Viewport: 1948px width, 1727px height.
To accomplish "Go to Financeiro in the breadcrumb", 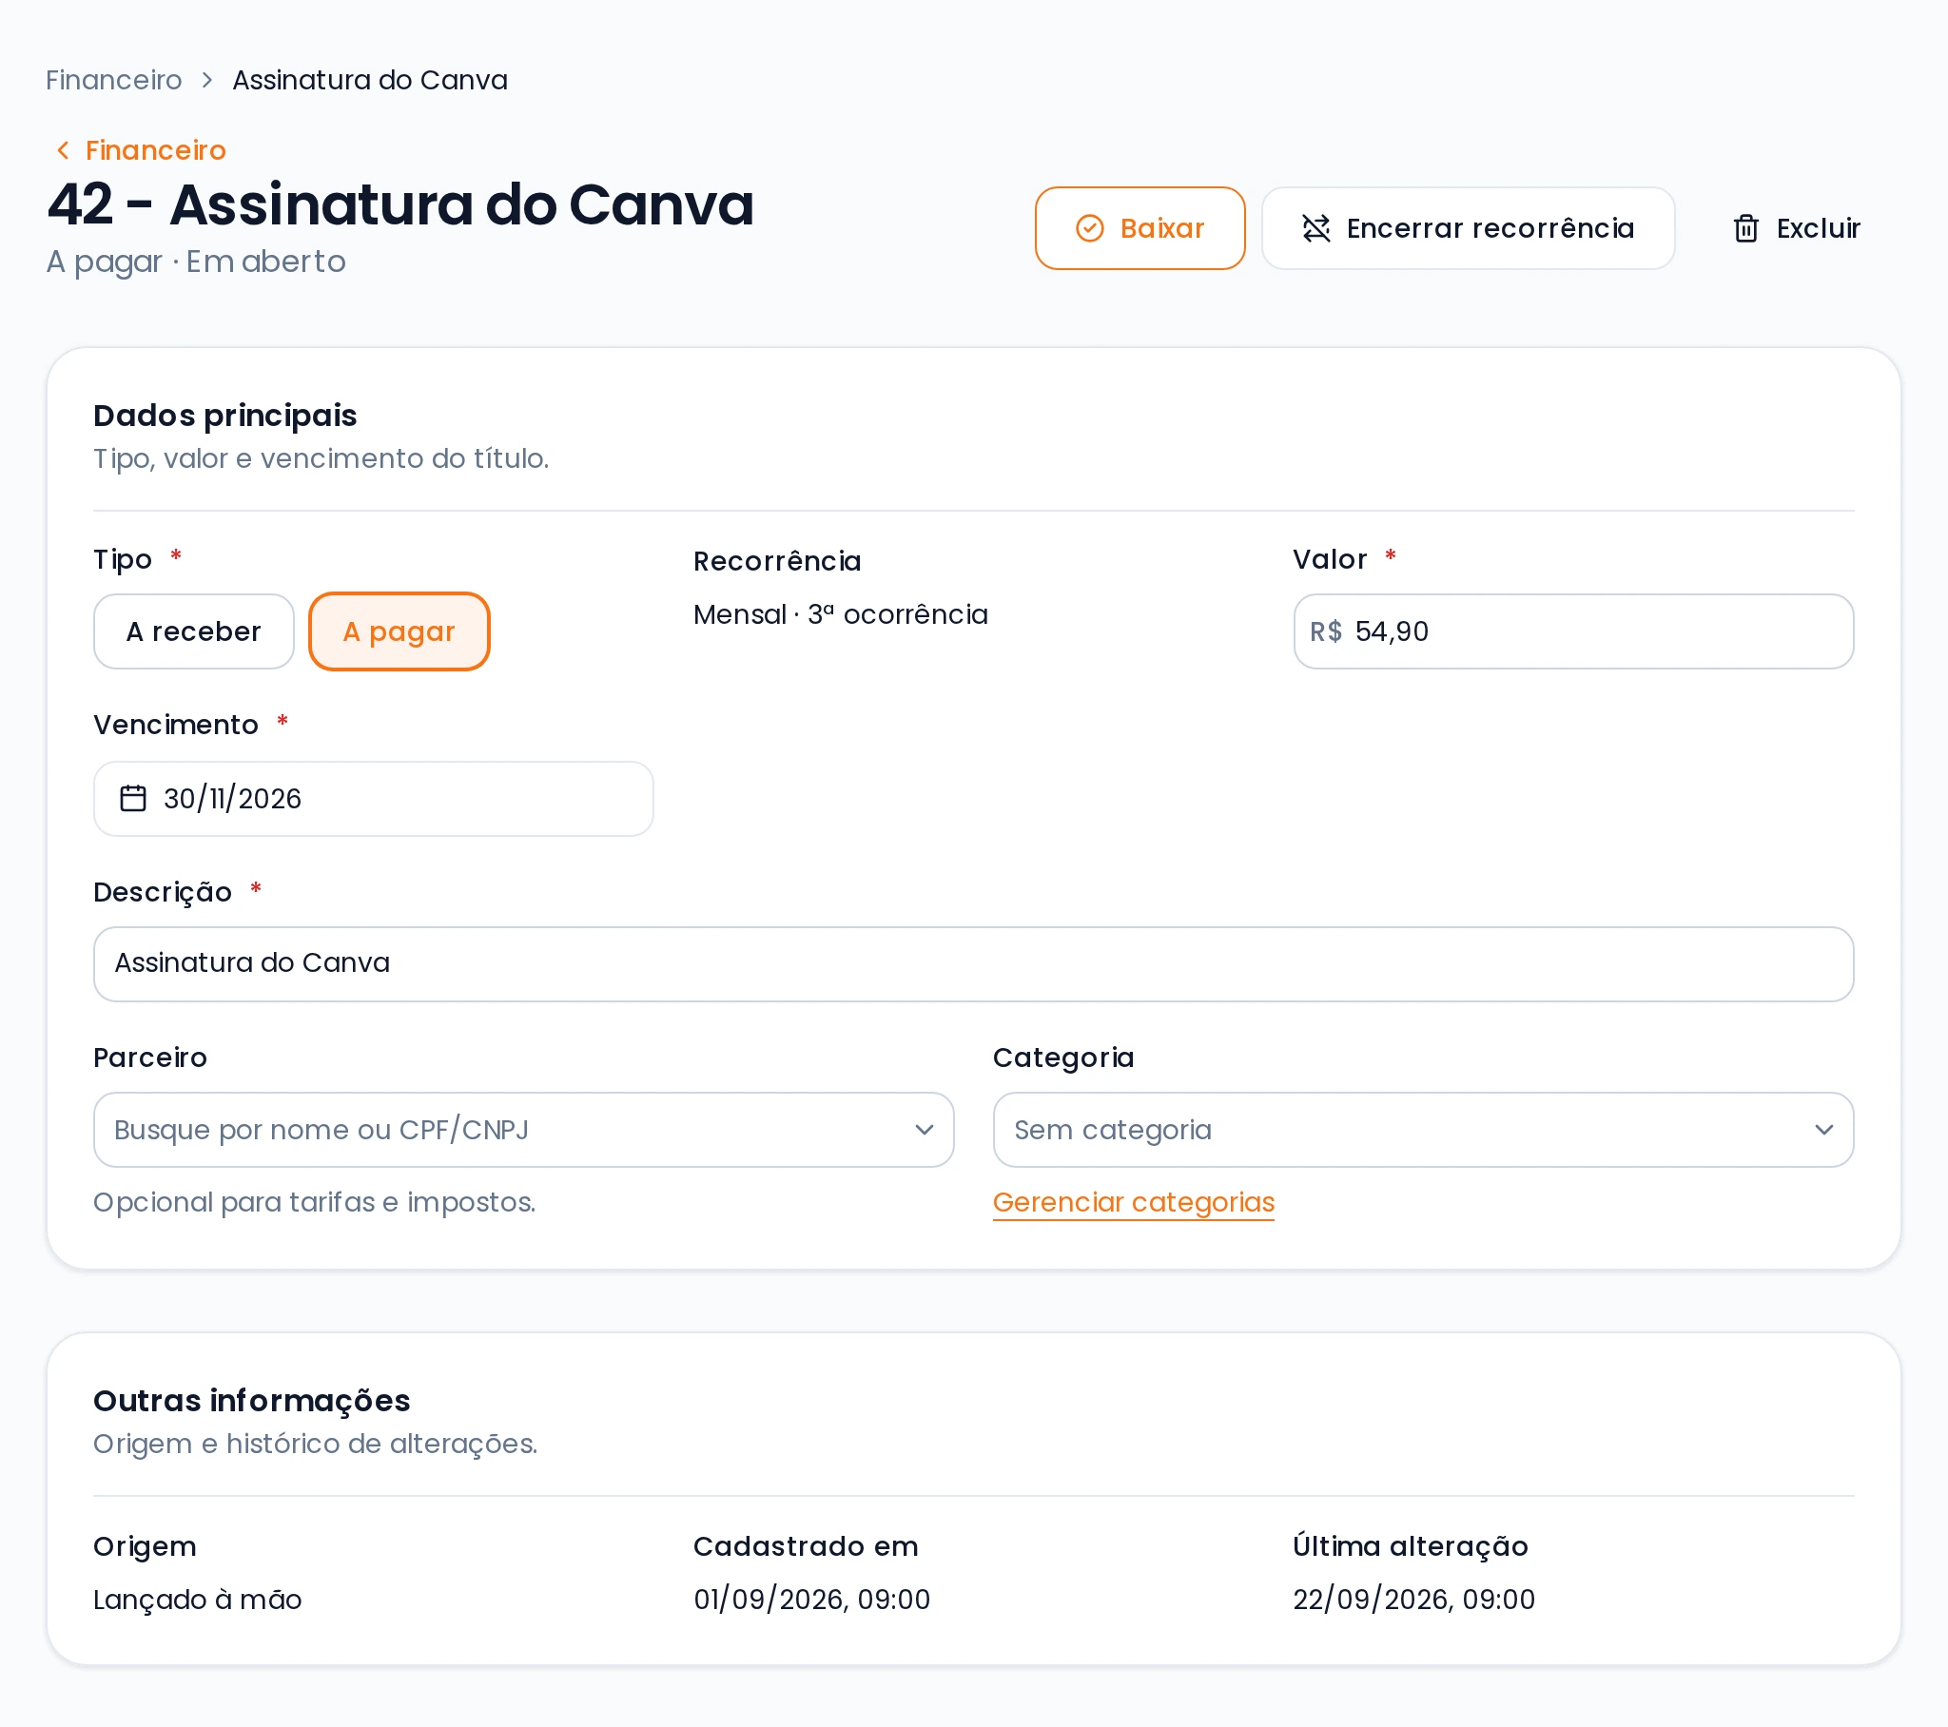I will pyautogui.click(x=113, y=80).
